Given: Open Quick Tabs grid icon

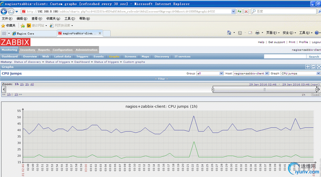Looking at the screenshot, I should click(x=4, y=33).
